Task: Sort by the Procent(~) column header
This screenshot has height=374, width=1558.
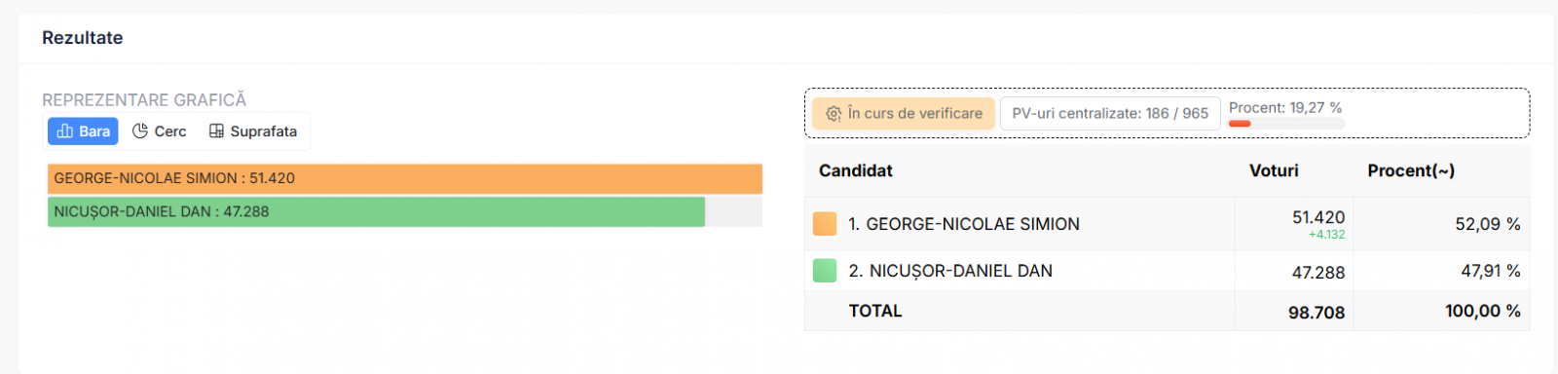Action: [1411, 170]
